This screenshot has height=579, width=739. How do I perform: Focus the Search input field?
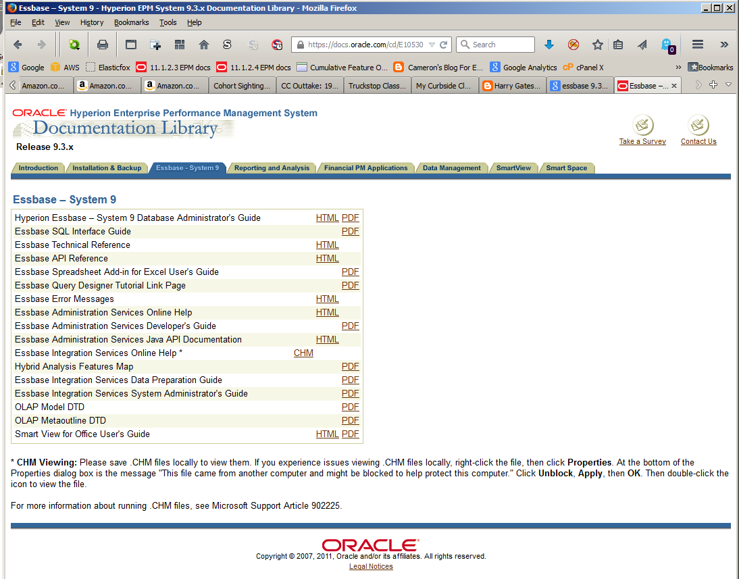[502, 45]
